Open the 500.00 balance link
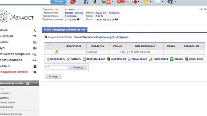Viewport: 207px width, 116px height. [x=99, y=13]
